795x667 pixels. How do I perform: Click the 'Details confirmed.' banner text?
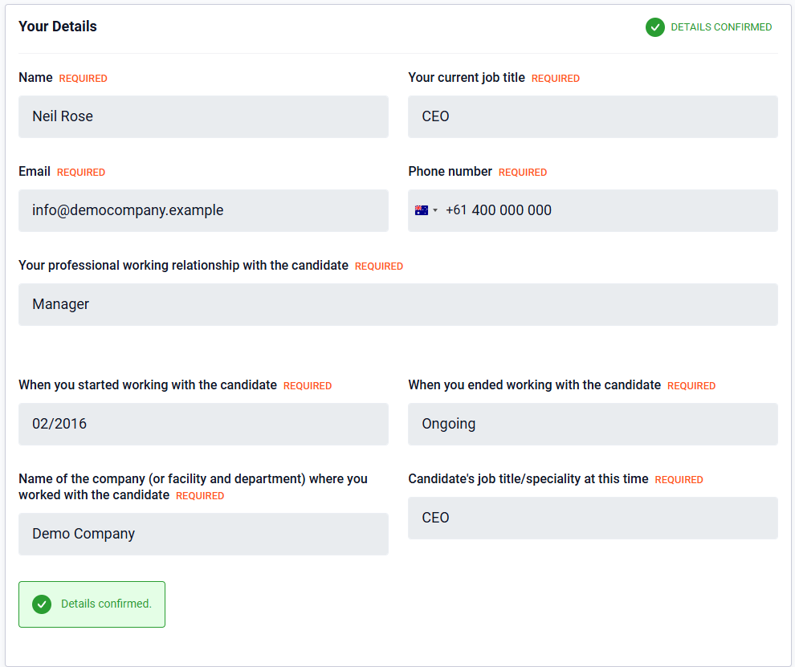(106, 604)
